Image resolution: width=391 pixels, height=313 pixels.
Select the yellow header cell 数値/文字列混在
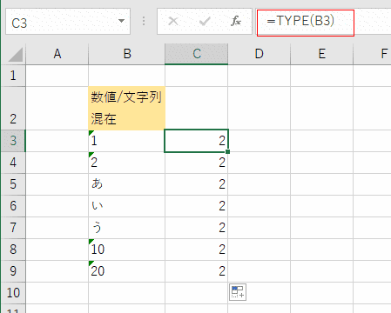pos(126,108)
